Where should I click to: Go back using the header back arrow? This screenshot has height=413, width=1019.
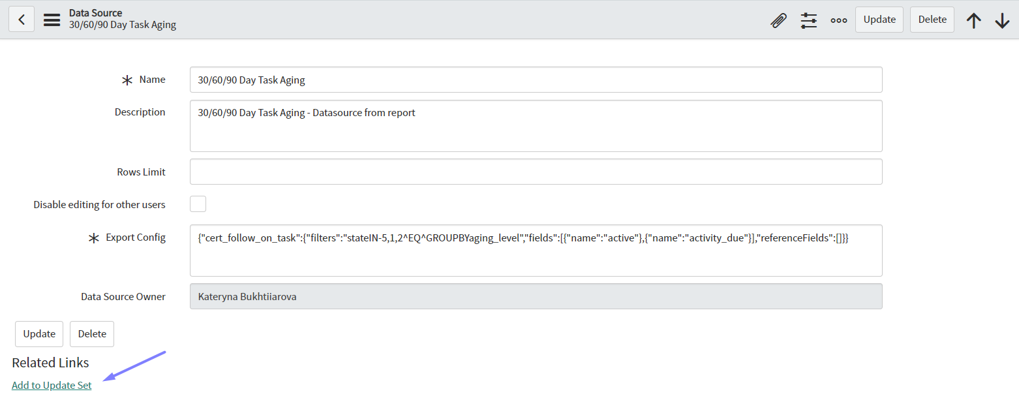[x=22, y=20]
